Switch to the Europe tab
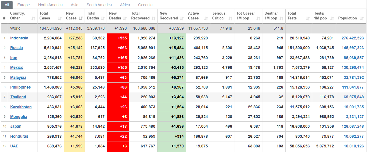This screenshot has height=152, width=367. [23, 5]
